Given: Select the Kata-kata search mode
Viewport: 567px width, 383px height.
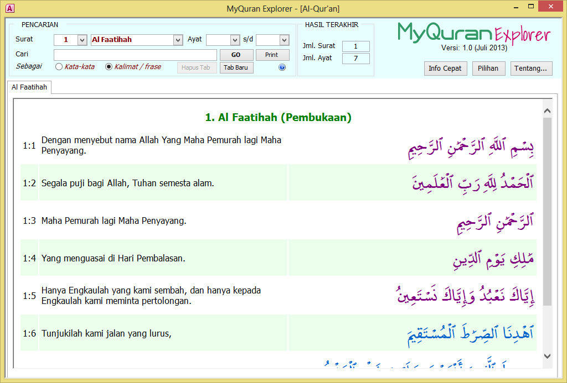Looking at the screenshot, I should coord(59,67).
